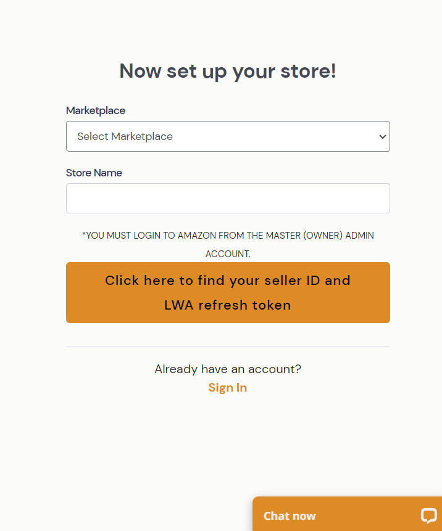
Task: Click the 'Now set up your store!' heading
Action: click(228, 71)
